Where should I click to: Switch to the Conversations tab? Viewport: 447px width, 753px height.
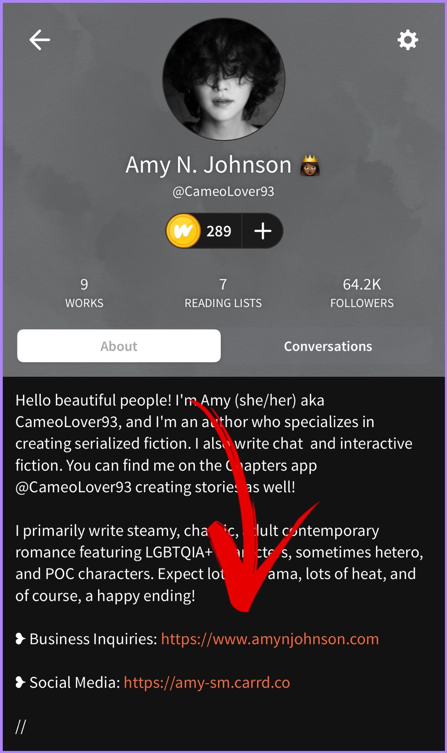coord(328,346)
